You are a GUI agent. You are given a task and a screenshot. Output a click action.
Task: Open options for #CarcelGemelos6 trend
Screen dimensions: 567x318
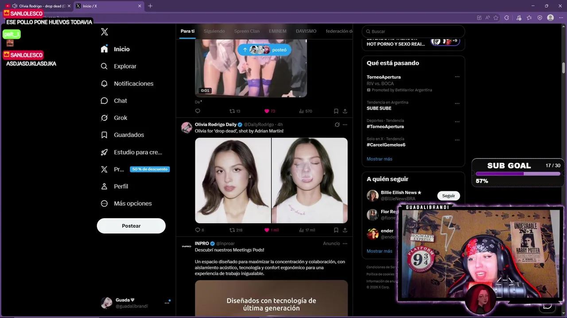(x=457, y=140)
